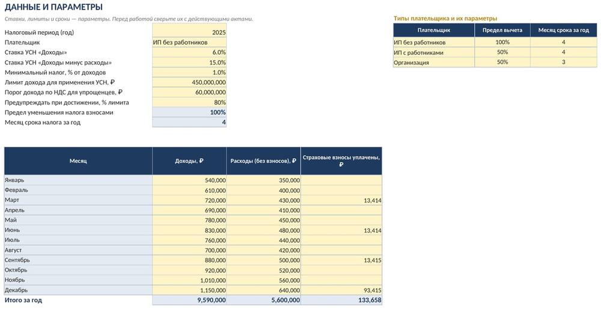Click label 'Предел уменьшения налога взносами'
The height and width of the screenshot is (309, 601).
pos(59,112)
